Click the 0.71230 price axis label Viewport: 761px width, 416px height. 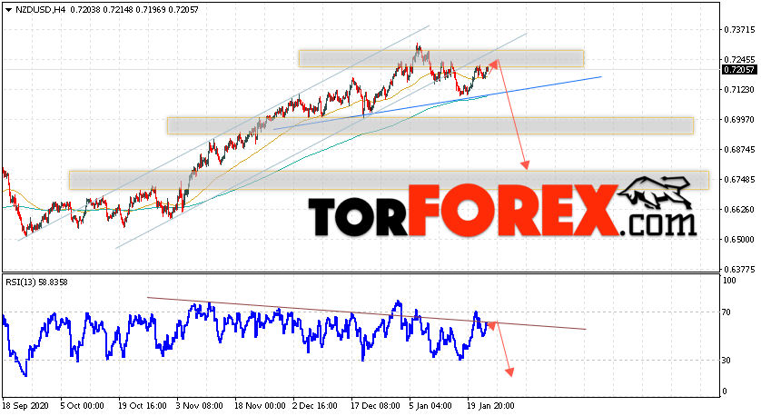[739, 90]
